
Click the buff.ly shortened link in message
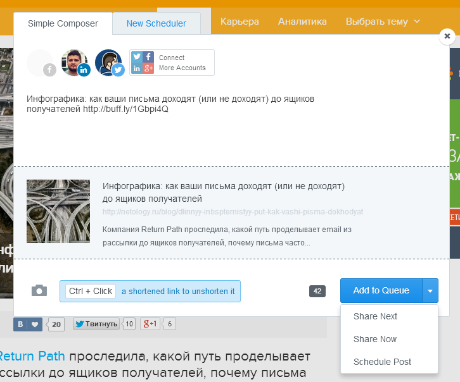coord(125,109)
